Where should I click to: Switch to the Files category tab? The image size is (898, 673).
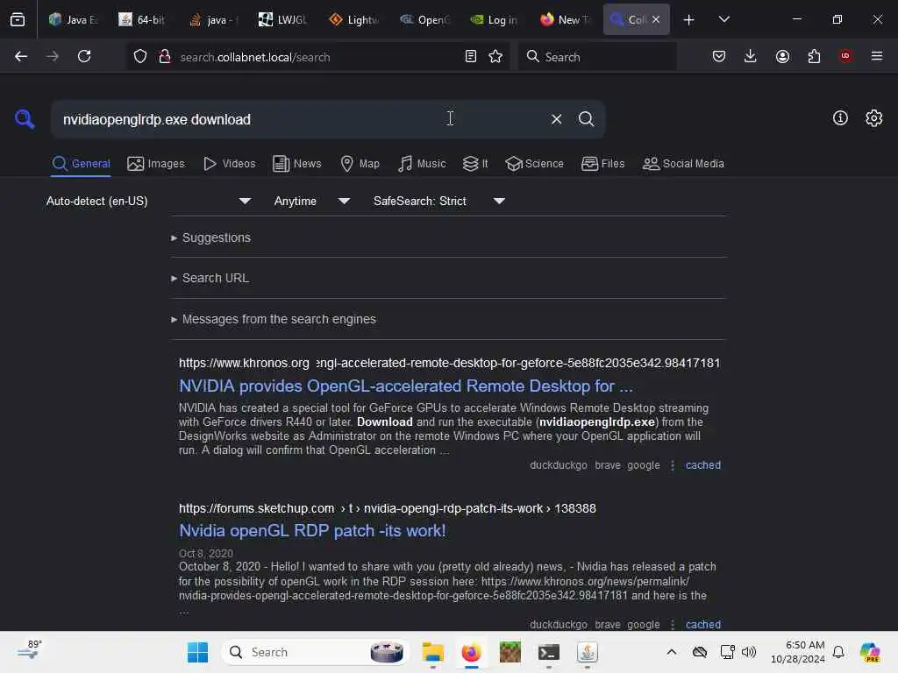pyautogui.click(x=602, y=164)
